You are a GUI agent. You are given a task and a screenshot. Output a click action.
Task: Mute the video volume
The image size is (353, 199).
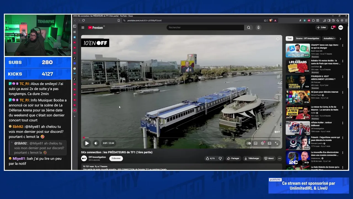click(96, 143)
